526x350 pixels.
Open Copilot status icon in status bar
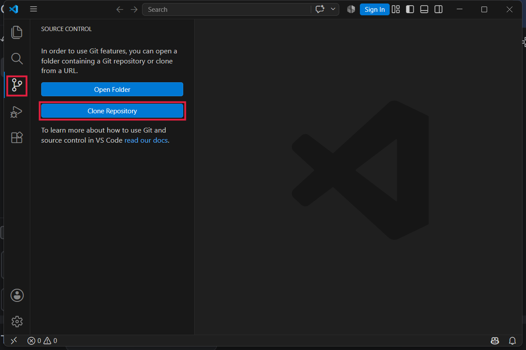[495, 340]
